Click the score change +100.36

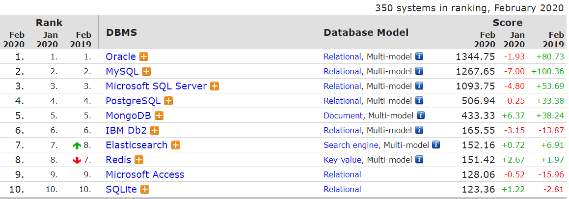[x=547, y=72]
